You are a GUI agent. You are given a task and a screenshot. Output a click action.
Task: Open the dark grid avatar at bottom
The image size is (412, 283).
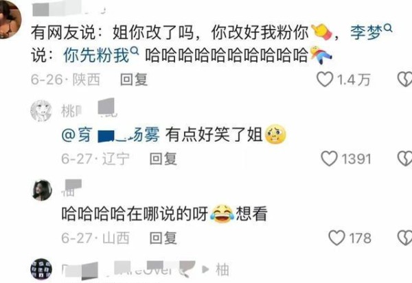tap(41, 269)
